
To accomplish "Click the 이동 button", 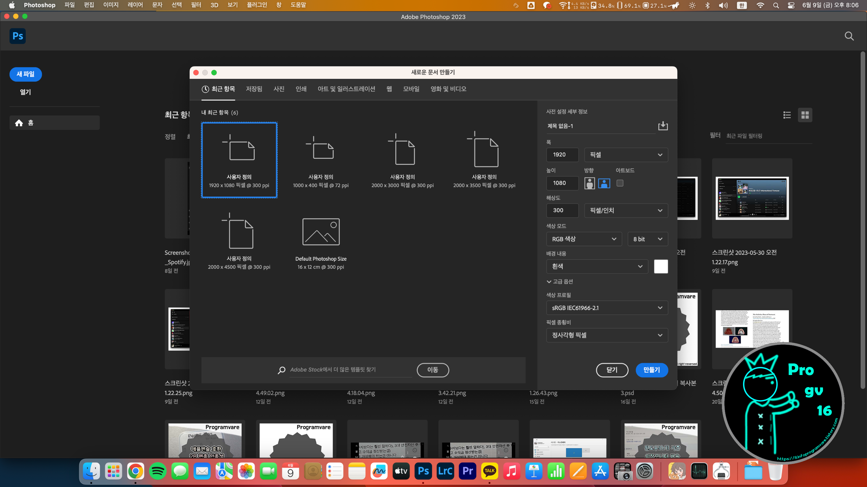I will point(433,370).
